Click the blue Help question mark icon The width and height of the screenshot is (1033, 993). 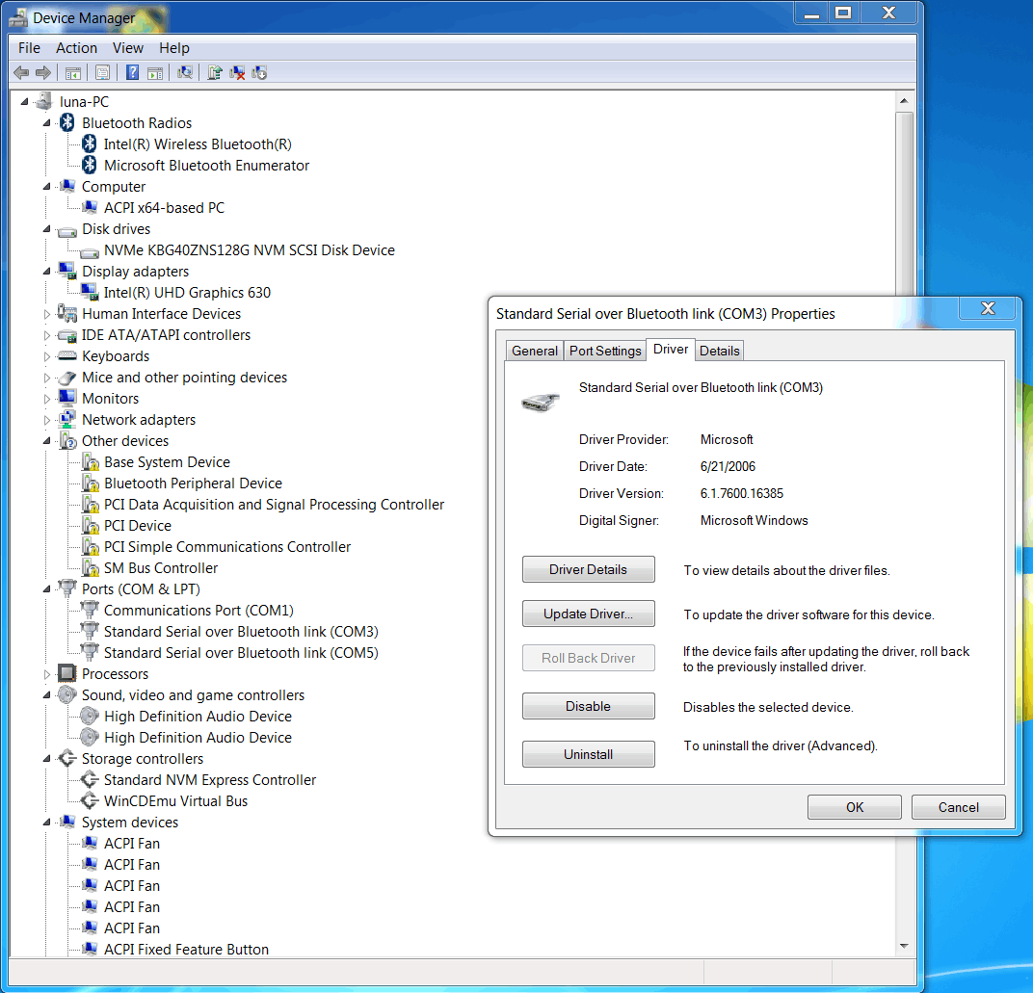132,72
